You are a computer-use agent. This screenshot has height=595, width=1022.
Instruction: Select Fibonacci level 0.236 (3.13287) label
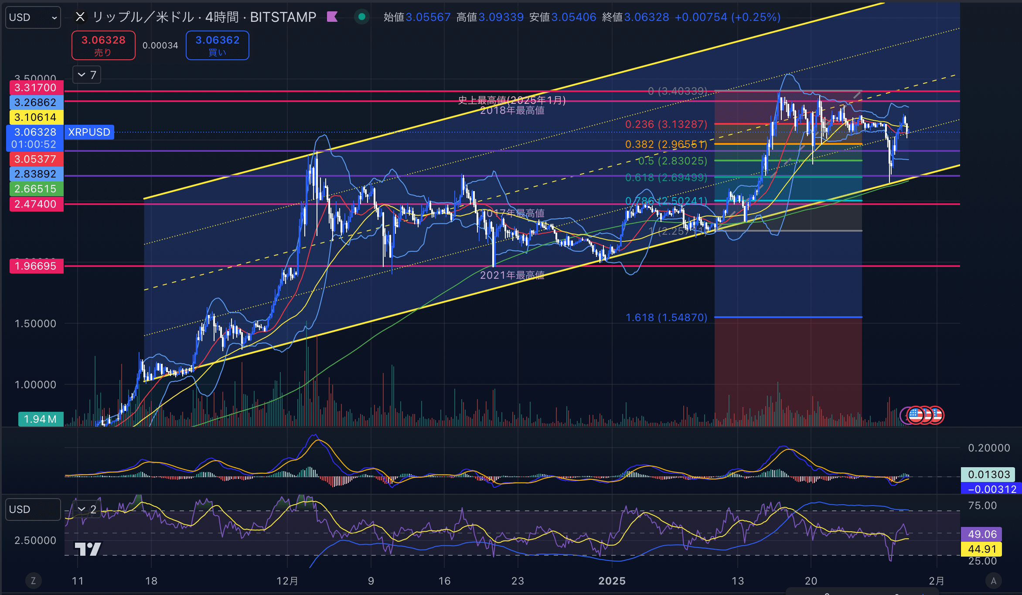coord(666,124)
